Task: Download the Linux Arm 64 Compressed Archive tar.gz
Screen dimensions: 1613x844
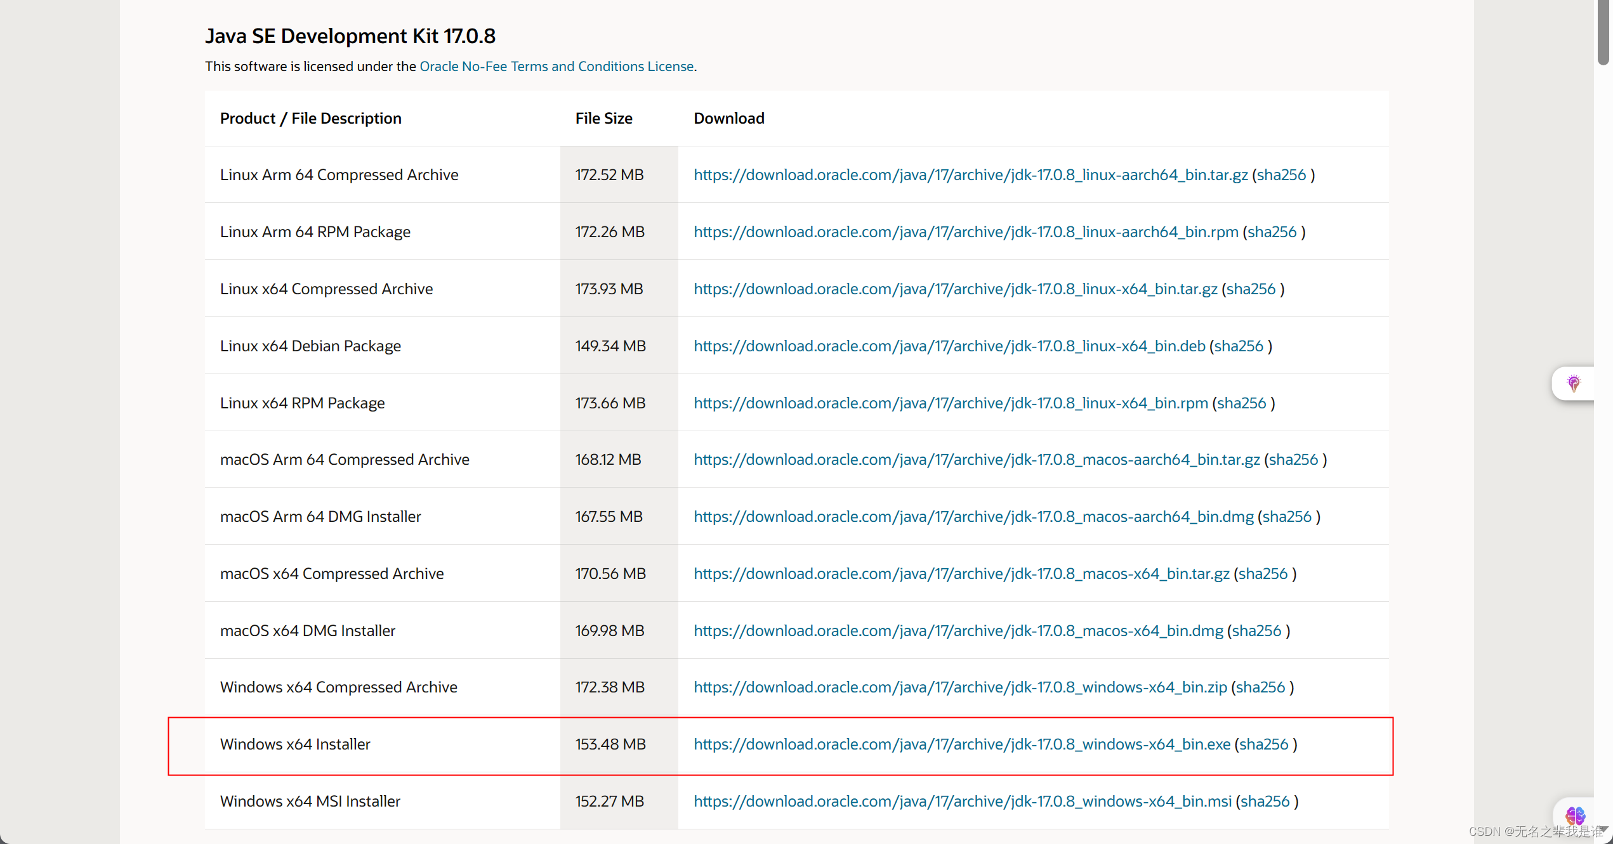Action: [971, 174]
